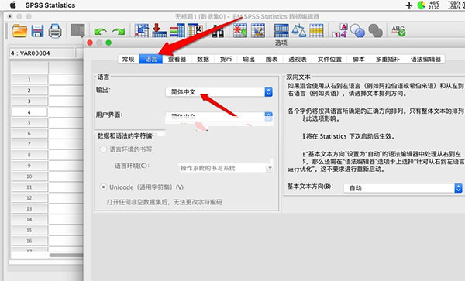Select row 6 header in data editor

tap(29, 133)
